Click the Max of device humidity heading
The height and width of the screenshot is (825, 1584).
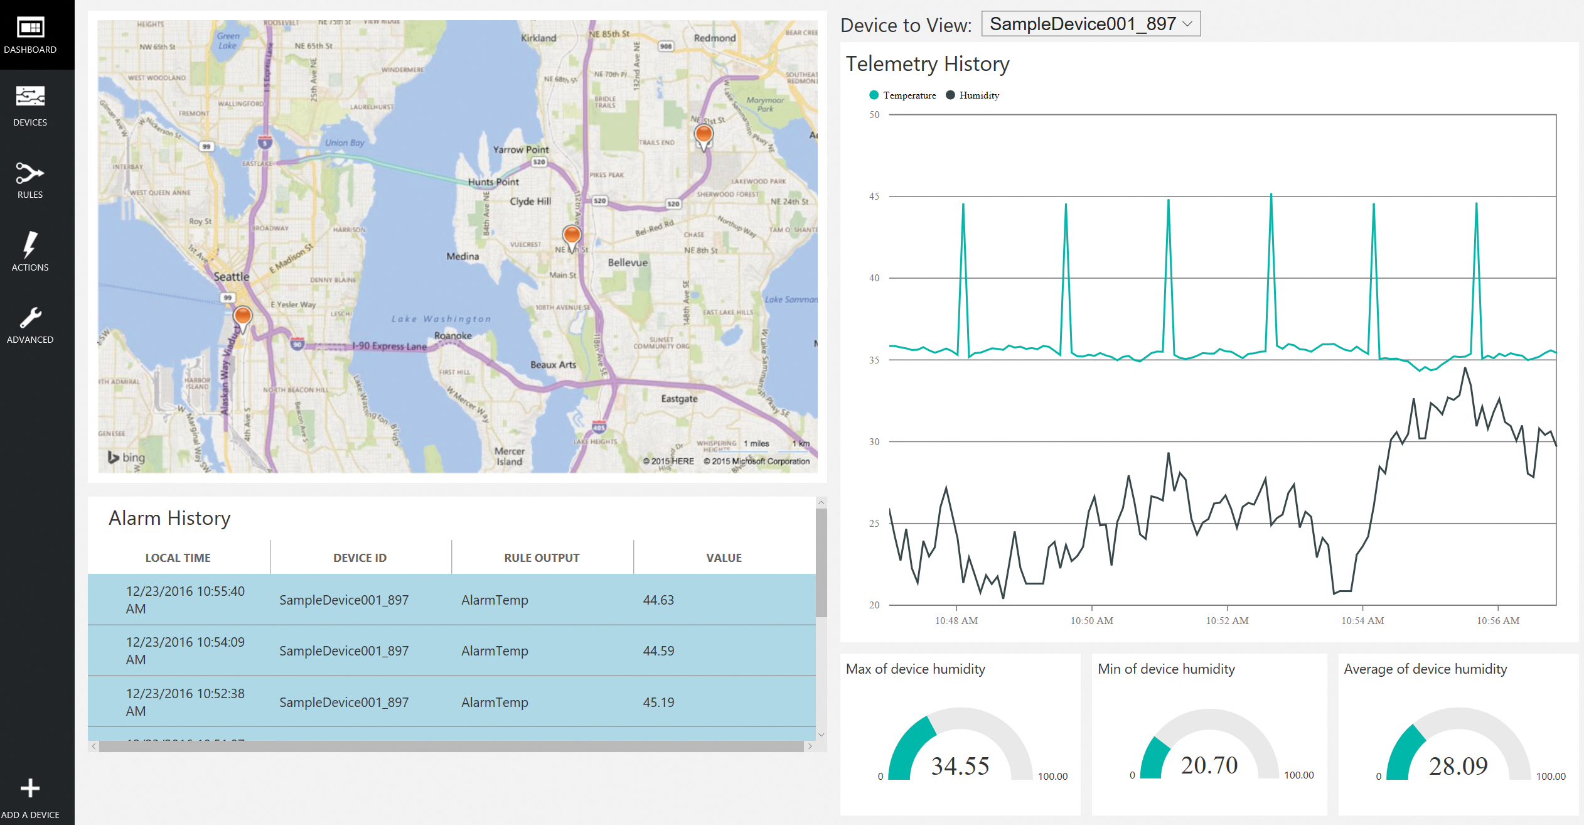pyautogui.click(x=916, y=669)
